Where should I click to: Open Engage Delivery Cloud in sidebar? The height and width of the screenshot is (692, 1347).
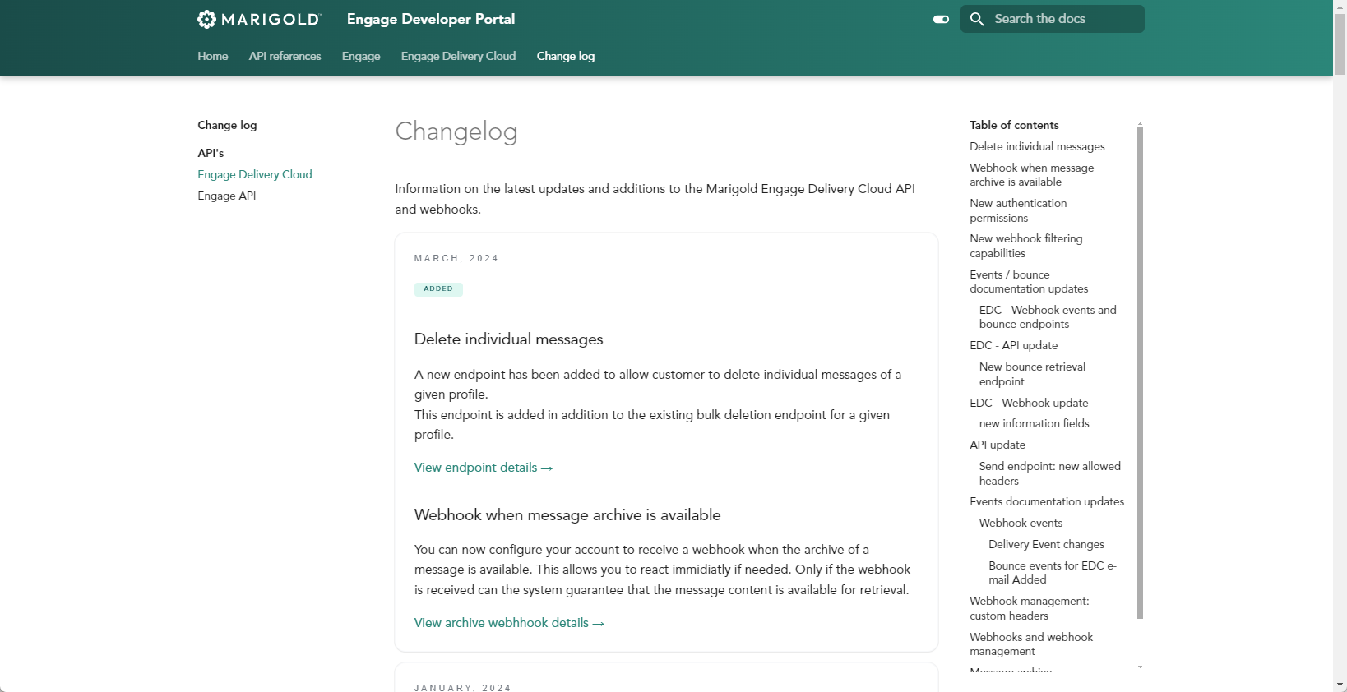[x=255, y=174]
